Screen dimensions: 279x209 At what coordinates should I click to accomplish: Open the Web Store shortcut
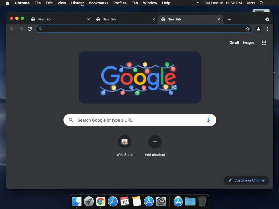pyautogui.click(x=124, y=142)
